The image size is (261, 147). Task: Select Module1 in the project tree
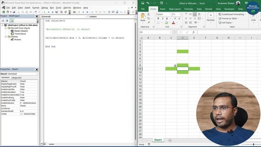tap(18, 40)
